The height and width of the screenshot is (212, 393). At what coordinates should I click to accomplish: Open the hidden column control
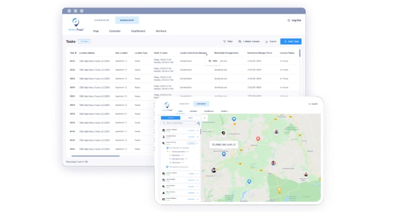click(249, 41)
